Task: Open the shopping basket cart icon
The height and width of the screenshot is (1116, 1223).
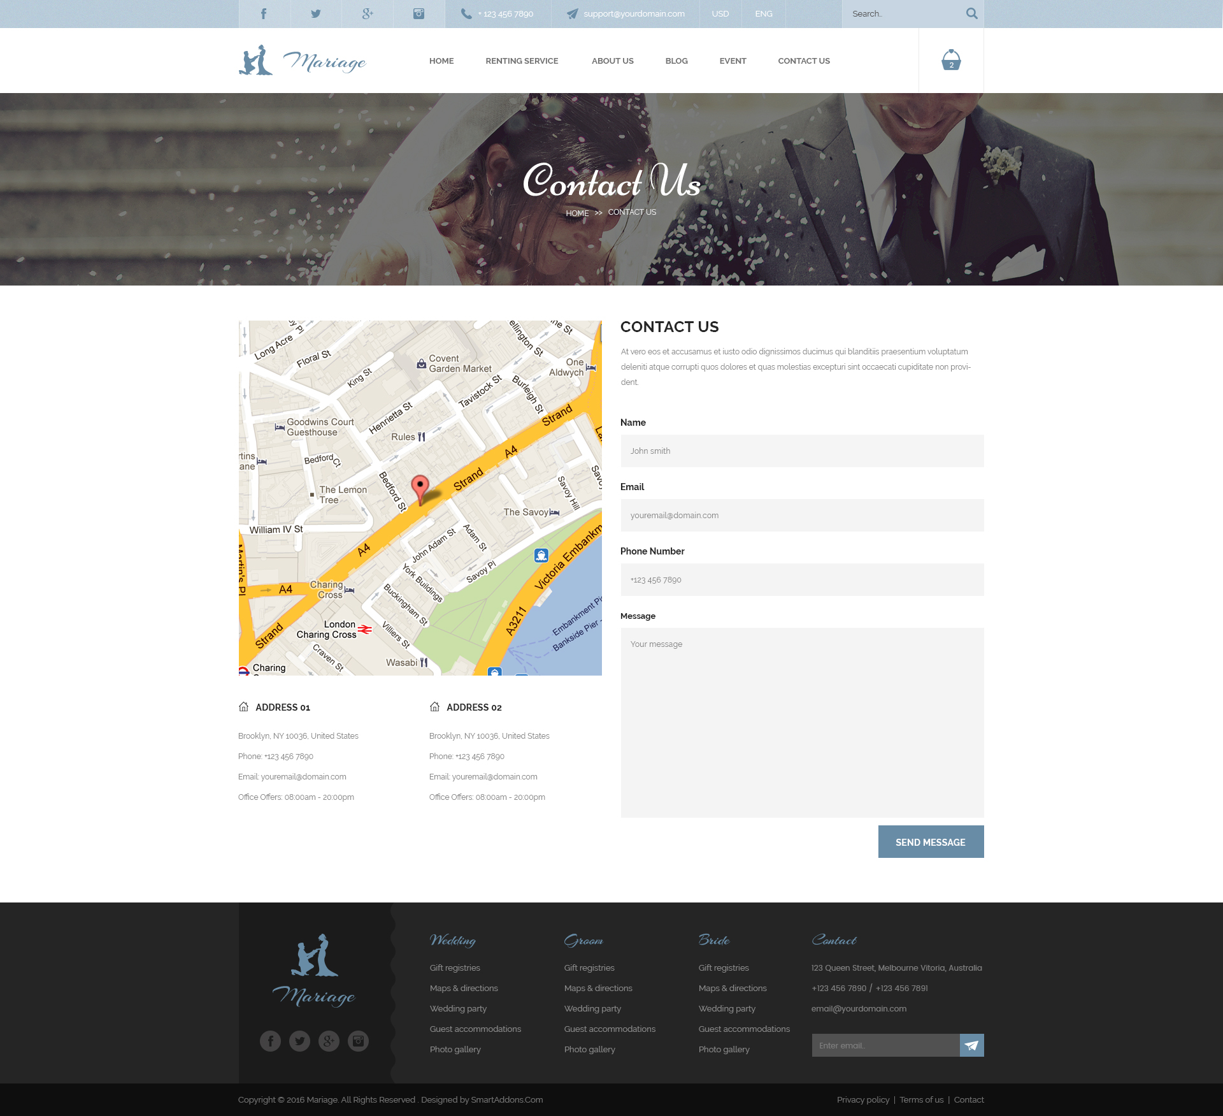Action: [x=951, y=61]
